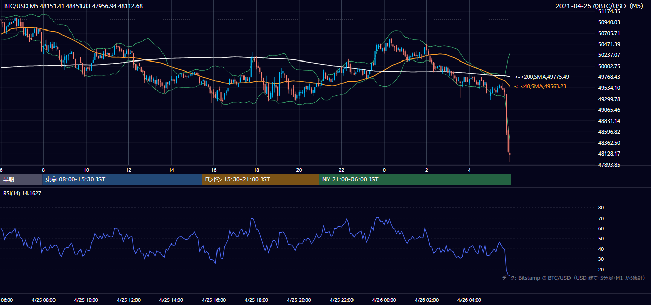Image resolution: width=651 pixels, height=305 pixels.
Task: Click the 4/25 14:00 bottom time label
Action: [x=171, y=300]
